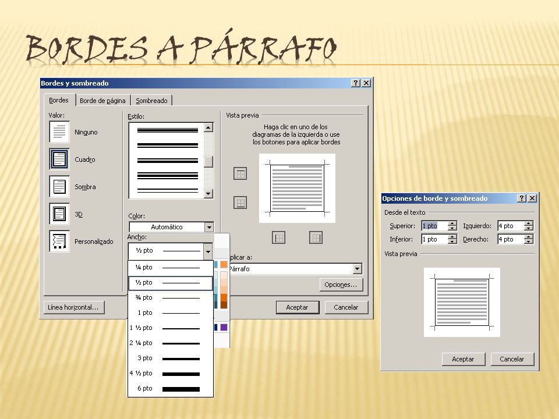Click Aceptar in Bordes y sombreado dialog
The height and width of the screenshot is (419, 559).
coord(298,307)
